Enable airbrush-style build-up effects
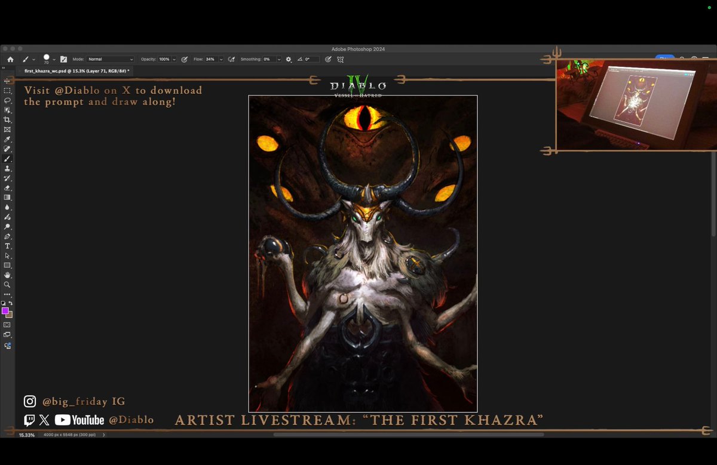This screenshot has width=717, height=465. click(x=232, y=59)
